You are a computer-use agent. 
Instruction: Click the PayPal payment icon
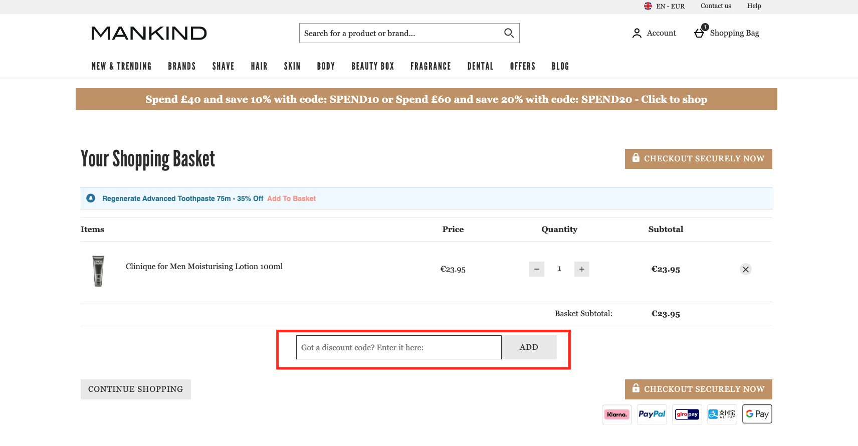tap(652, 414)
